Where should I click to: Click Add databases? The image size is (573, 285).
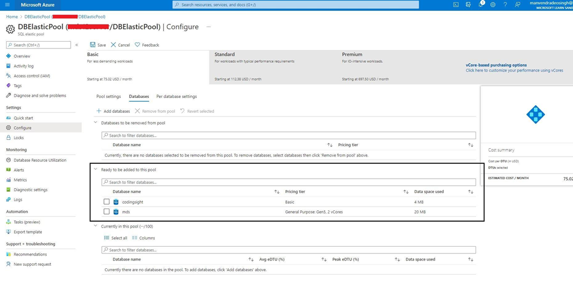point(113,111)
